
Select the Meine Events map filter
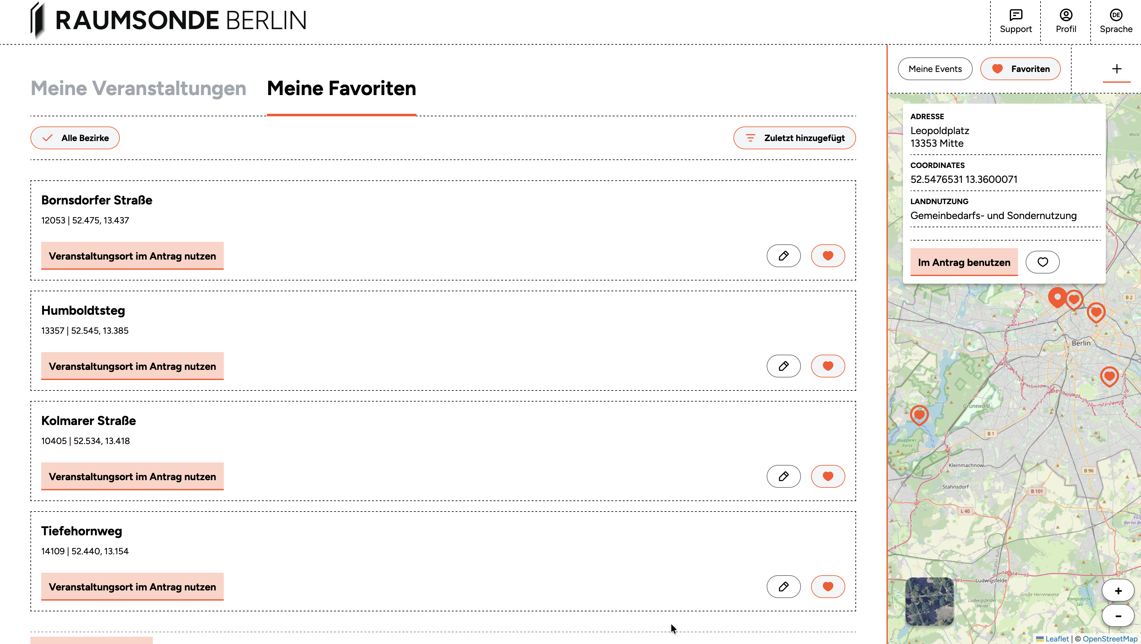pos(935,69)
